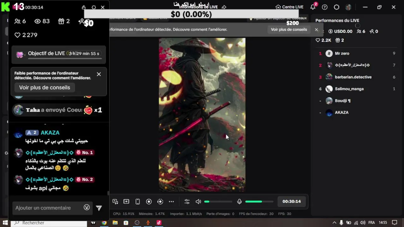Image resolution: width=404 pixels, height=227 pixels.
Task: Click the Importer 1.1 Mbit/s status entry
Action: click(x=186, y=214)
